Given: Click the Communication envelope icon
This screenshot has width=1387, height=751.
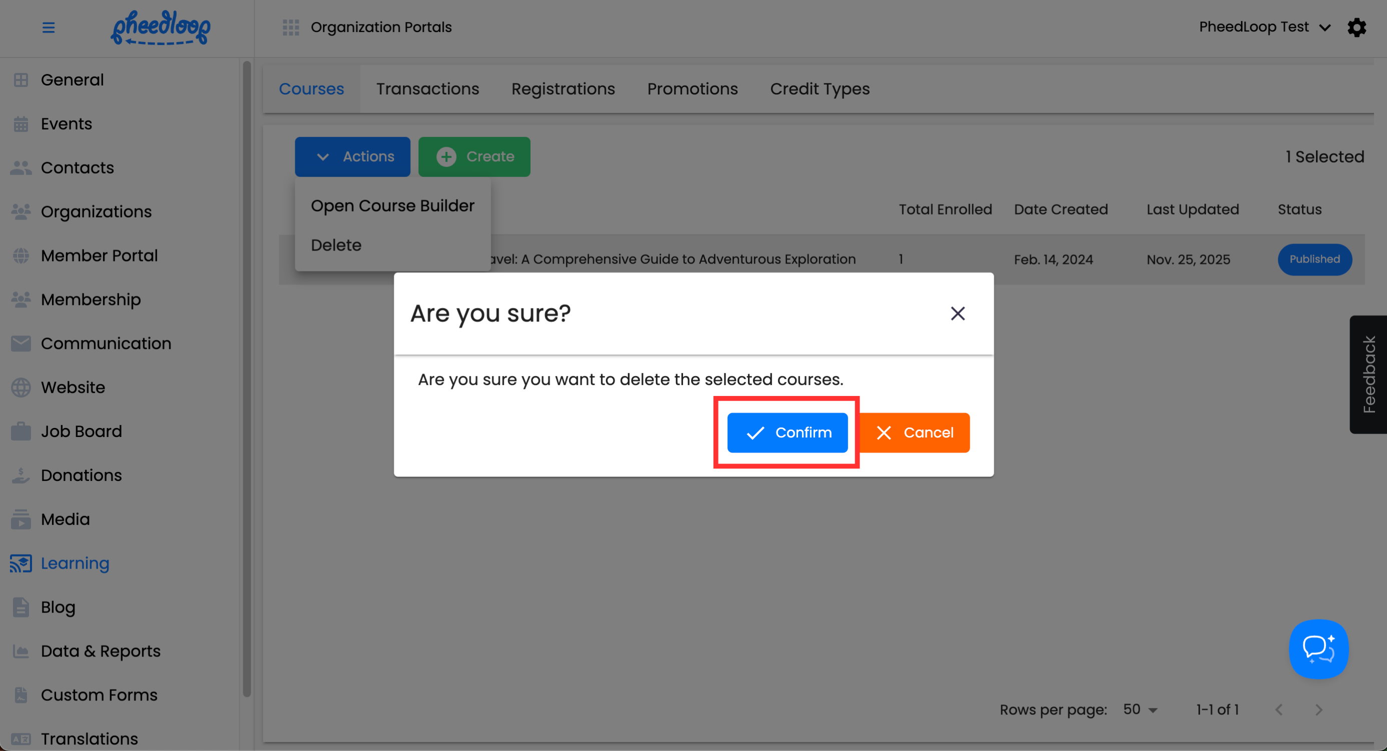Looking at the screenshot, I should click(21, 343).
